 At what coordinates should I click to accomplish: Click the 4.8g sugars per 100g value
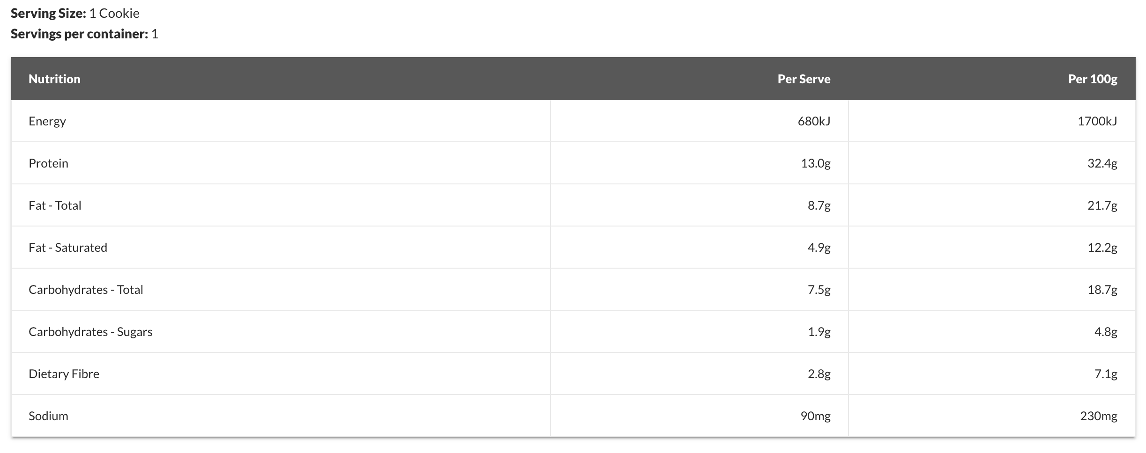(1106, 332)
